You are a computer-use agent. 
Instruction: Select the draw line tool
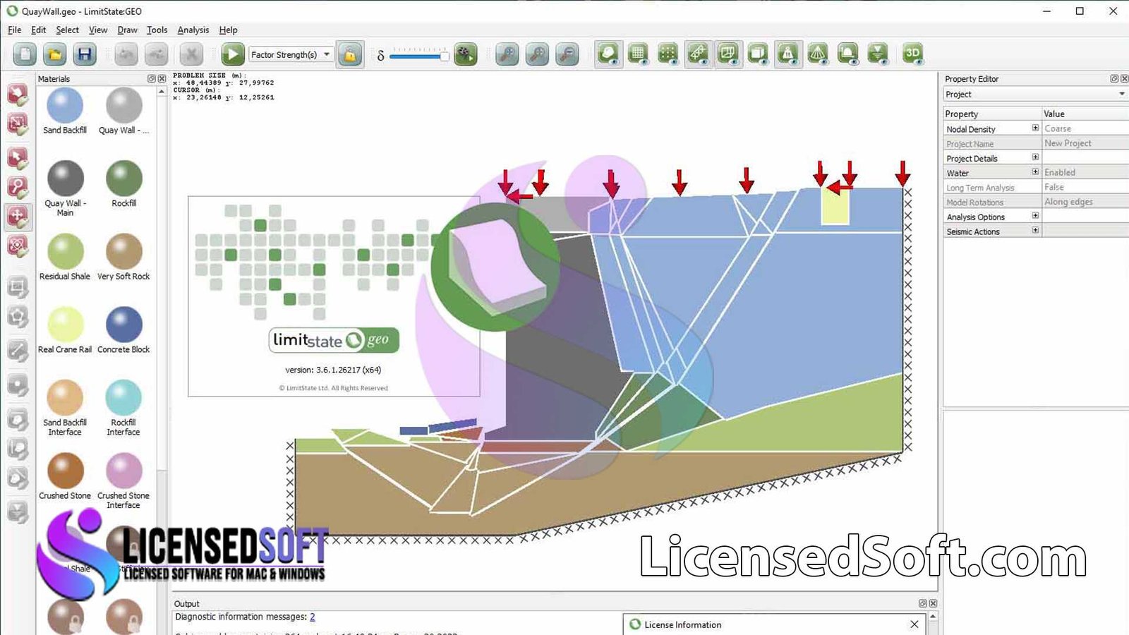[x=18, y=349]
